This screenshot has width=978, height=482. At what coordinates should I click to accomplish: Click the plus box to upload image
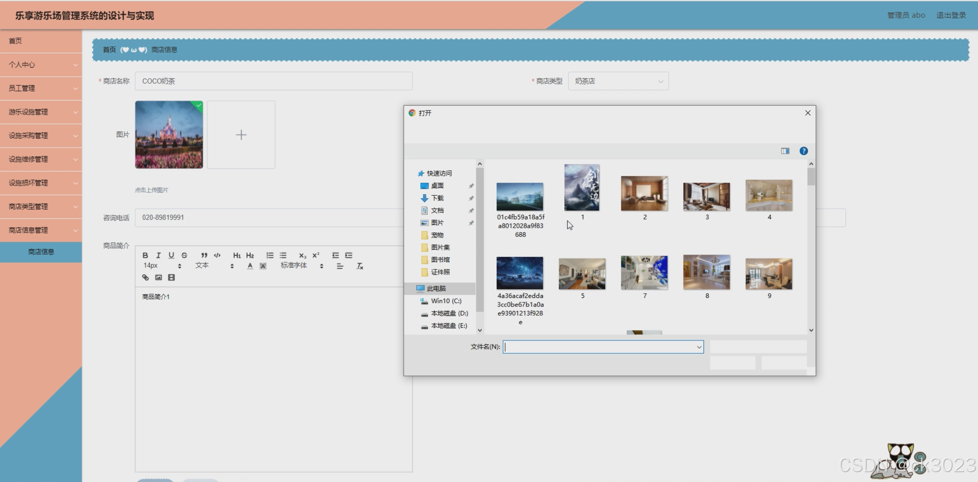[241, 135]
